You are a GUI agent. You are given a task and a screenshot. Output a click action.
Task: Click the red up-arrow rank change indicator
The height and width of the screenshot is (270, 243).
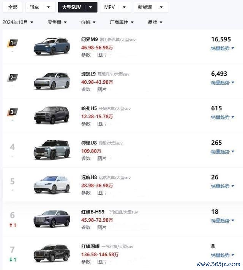point(13,225)
